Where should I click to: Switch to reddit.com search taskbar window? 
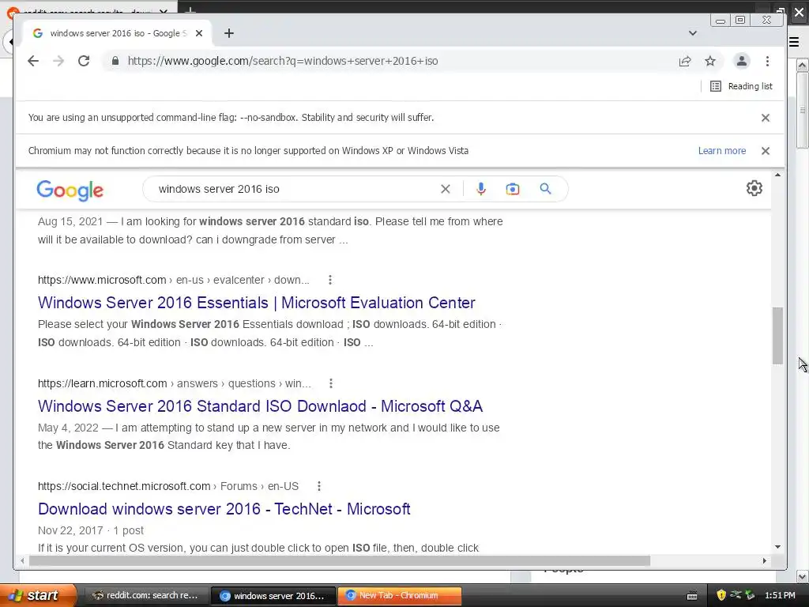click(146, 596)
